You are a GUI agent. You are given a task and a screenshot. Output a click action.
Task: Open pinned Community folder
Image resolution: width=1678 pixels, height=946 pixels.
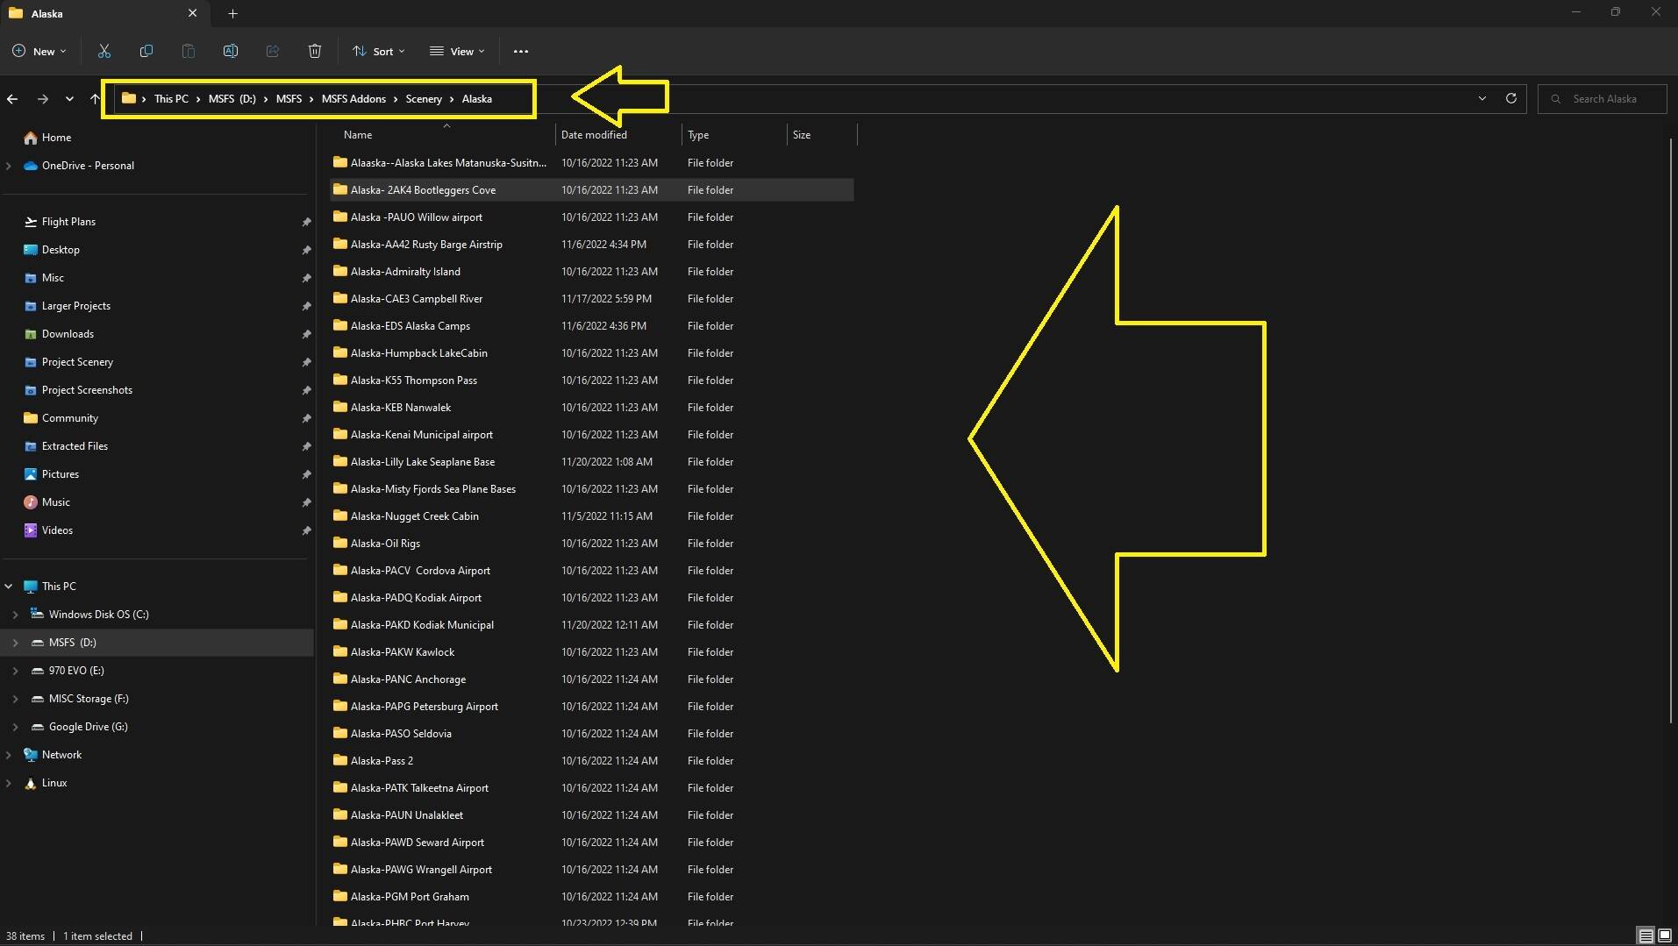(70, 418)
